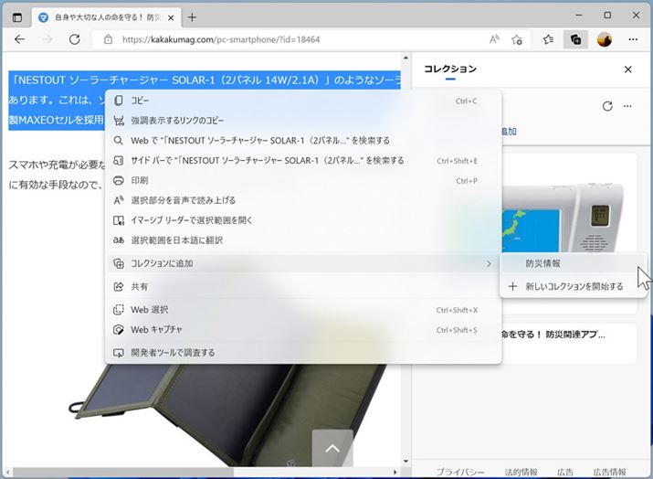Image resolution: width=653 pixels, height=479 pixels.
Task: Refresh the collections pane
Action: 607,106
